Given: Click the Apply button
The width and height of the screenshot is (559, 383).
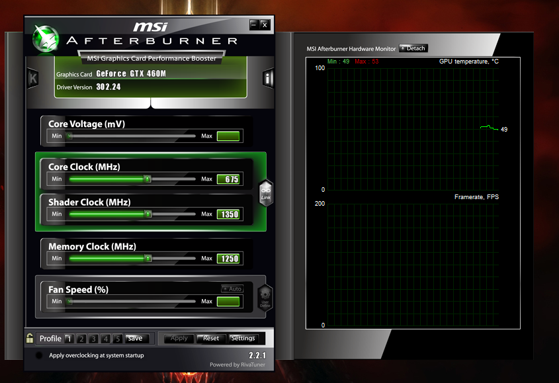Looking at the screenshot, I should pos(179,338).
